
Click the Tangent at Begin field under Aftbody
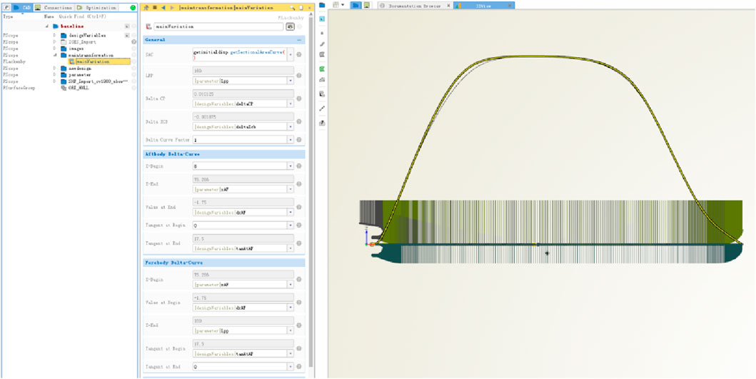tap(240, 225)
